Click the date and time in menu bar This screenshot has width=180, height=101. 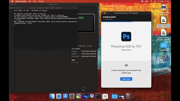163,1
